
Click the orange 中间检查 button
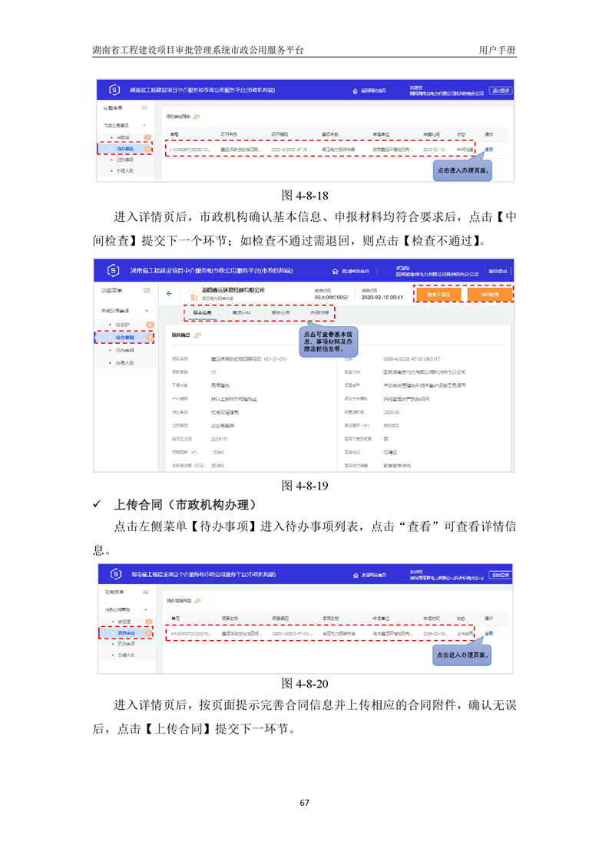pos(489,295)
